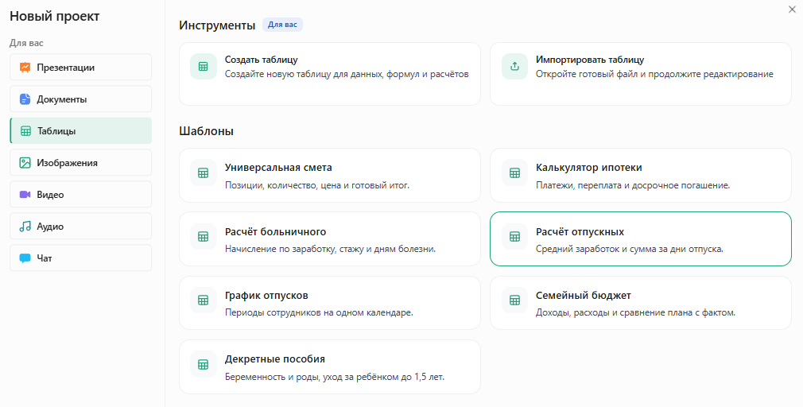Screen dimensions: 803x407
Task: Select the Таблицы category
Action: point(81,130)
